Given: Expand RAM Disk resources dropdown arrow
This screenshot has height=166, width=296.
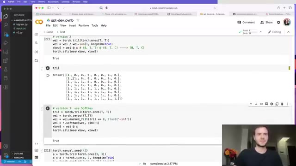Looking at the screenshot, I should click(x=261, y=32).
